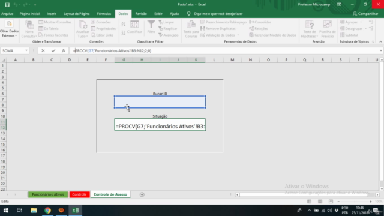Click Diga-me o que você deseja fazer
The image size is (384, 216).
[218, 14]
